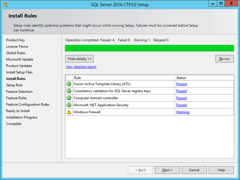Open Help for the setup wizard

[x=221, y=170]
